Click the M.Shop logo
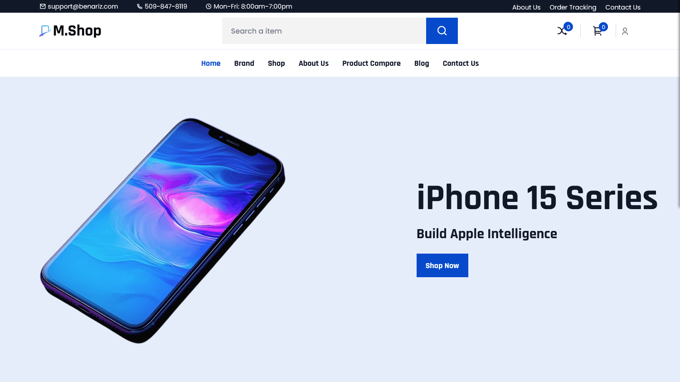The height and width of the screenshot is (382, 680). [70, 30]
